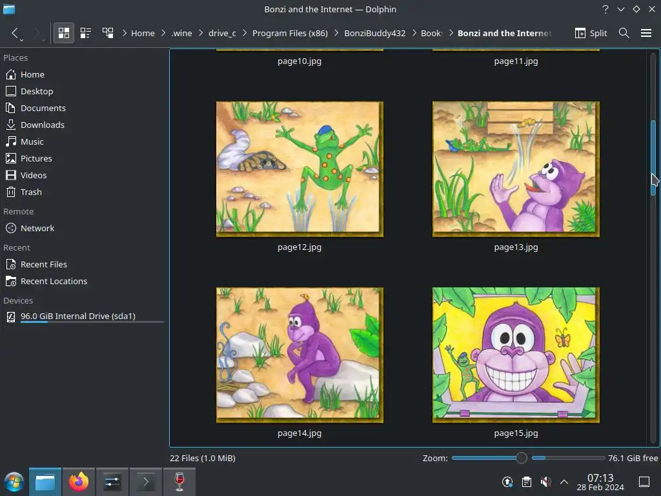
Task: Click the free disk space bar
Action: coord(568,458)
